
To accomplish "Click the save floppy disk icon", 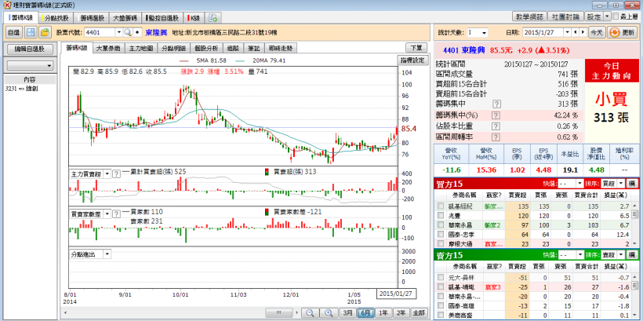I will tap(31, 32).
